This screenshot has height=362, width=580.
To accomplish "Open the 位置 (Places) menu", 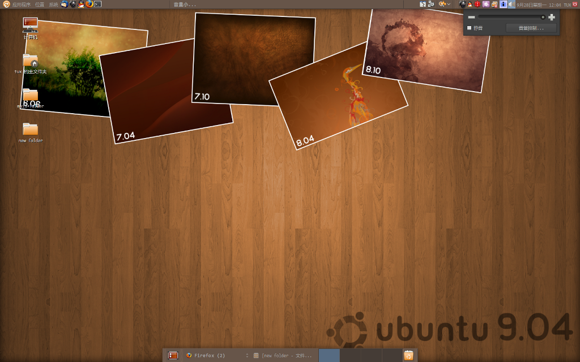I will [x=40, y=5].
